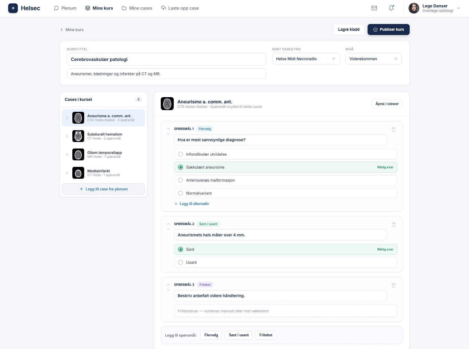Select Aneurisme a. comm. ant. list row
Image resolution: width=469 pixels, height=349 pixels.
pyautogui.click(x=103, y=118)
